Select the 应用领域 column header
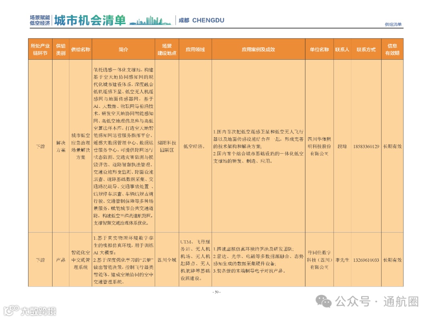Screen dimensions: 433x319 tap(195, 49)
